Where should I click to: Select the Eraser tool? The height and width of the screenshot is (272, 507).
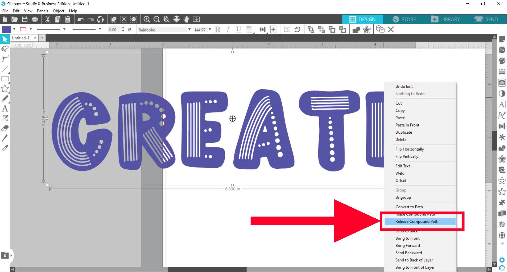coord(5,128)
